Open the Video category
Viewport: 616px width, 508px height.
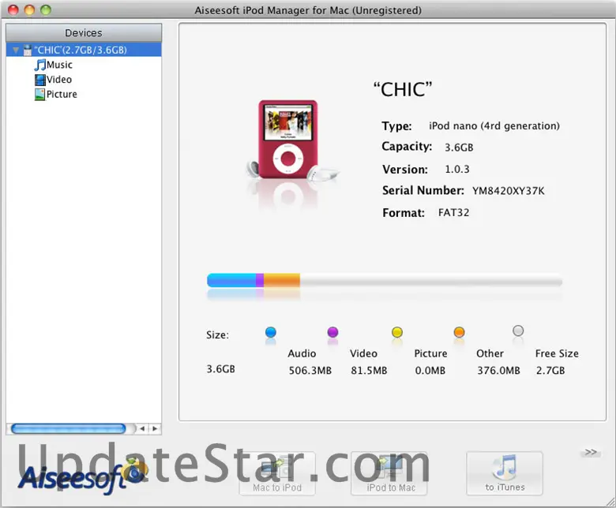[x=59, y=80]
